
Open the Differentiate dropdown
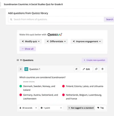point(56,42)
